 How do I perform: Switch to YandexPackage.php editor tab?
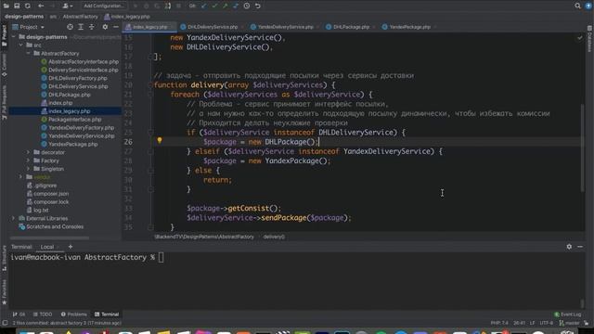409,27
